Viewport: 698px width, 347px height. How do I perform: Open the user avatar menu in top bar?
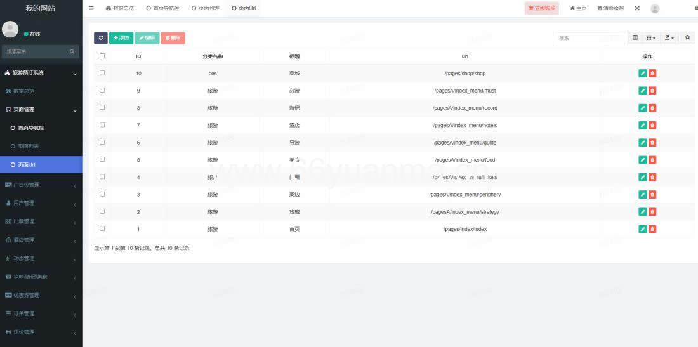[654, 8]
